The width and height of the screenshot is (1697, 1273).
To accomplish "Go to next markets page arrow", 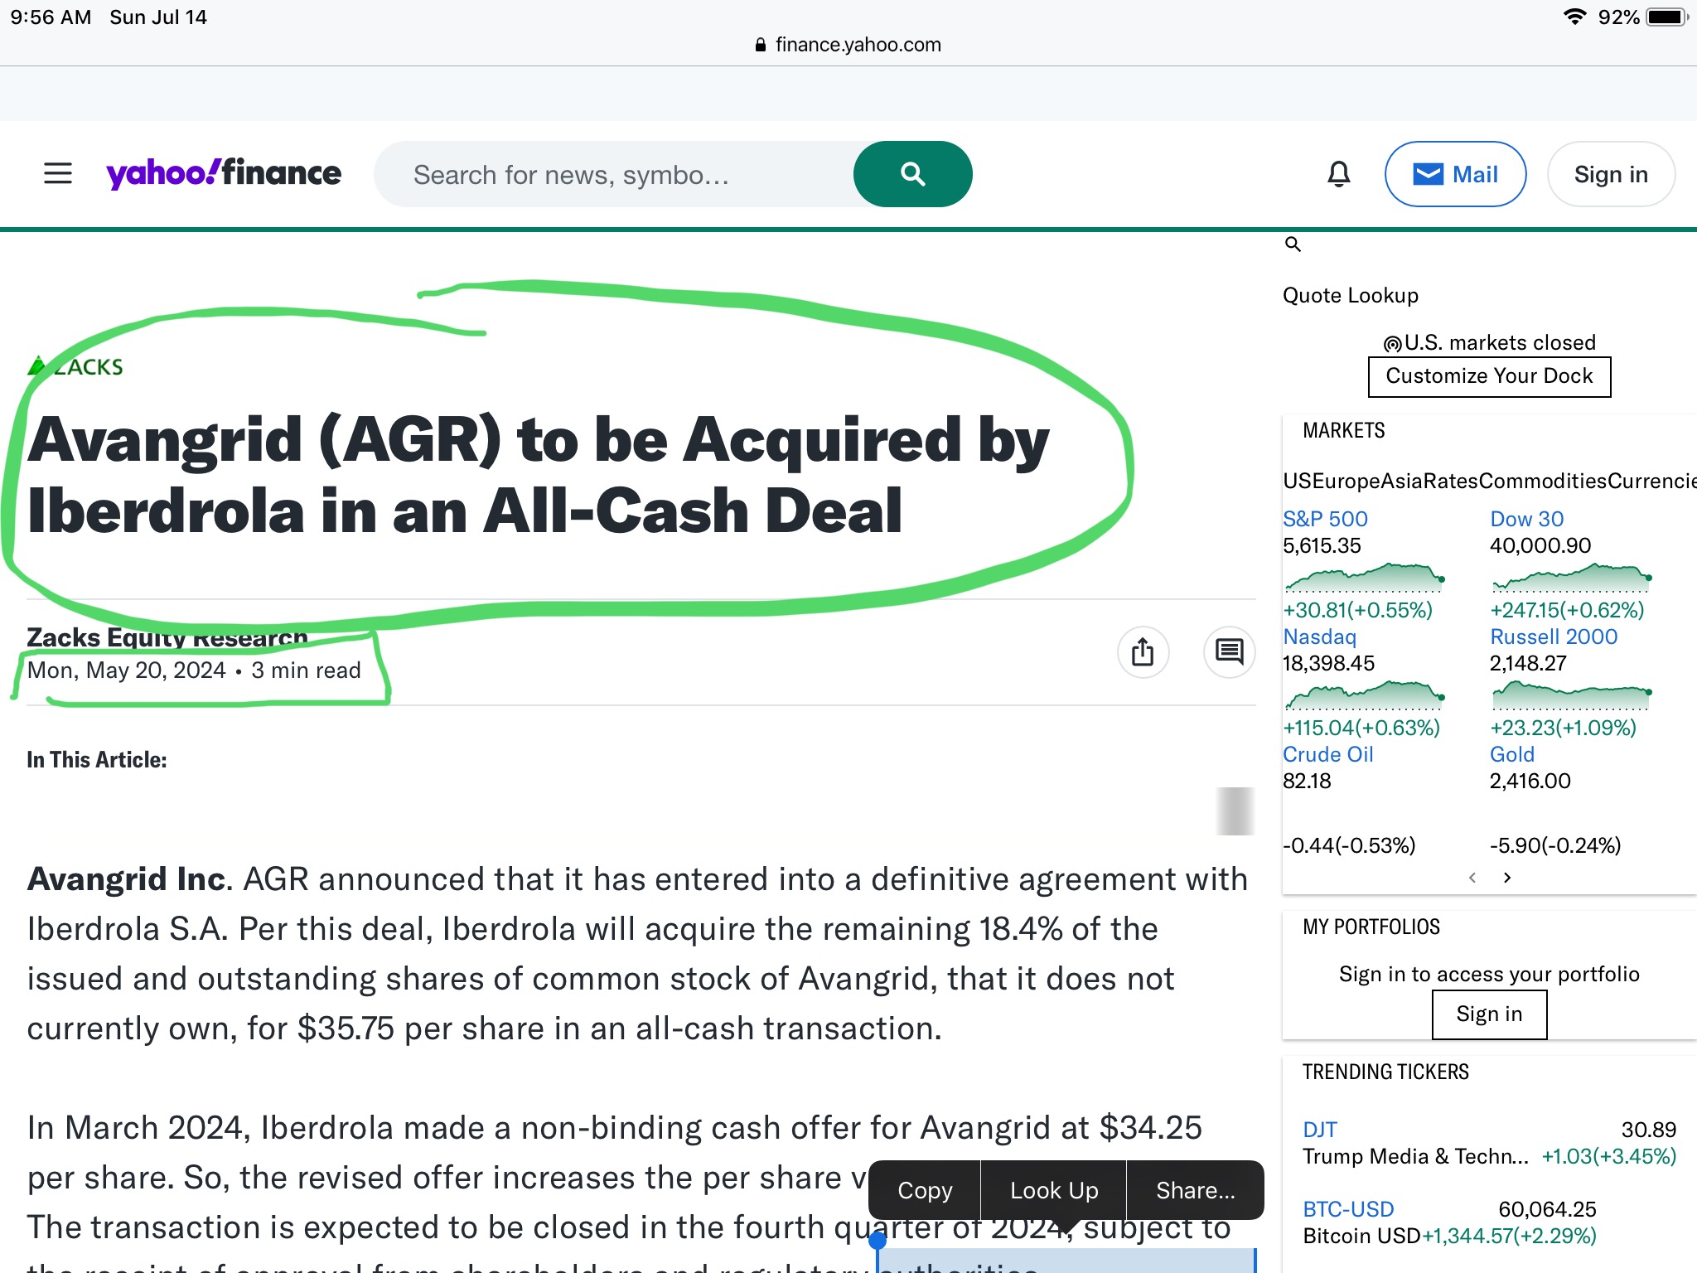I will (x=1507, y=877).
